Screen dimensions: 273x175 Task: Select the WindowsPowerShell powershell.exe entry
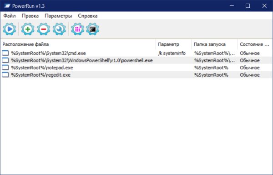click(x=82, y=61)
